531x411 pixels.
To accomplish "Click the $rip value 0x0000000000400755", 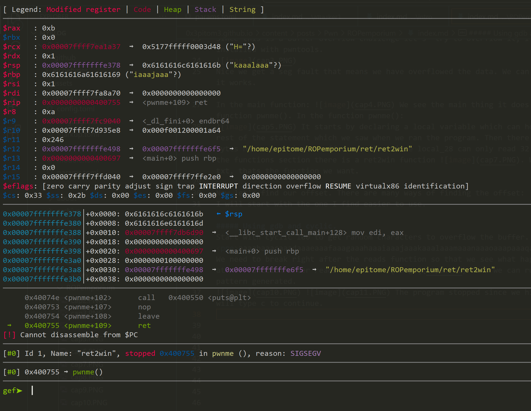I will click(81, 103).
